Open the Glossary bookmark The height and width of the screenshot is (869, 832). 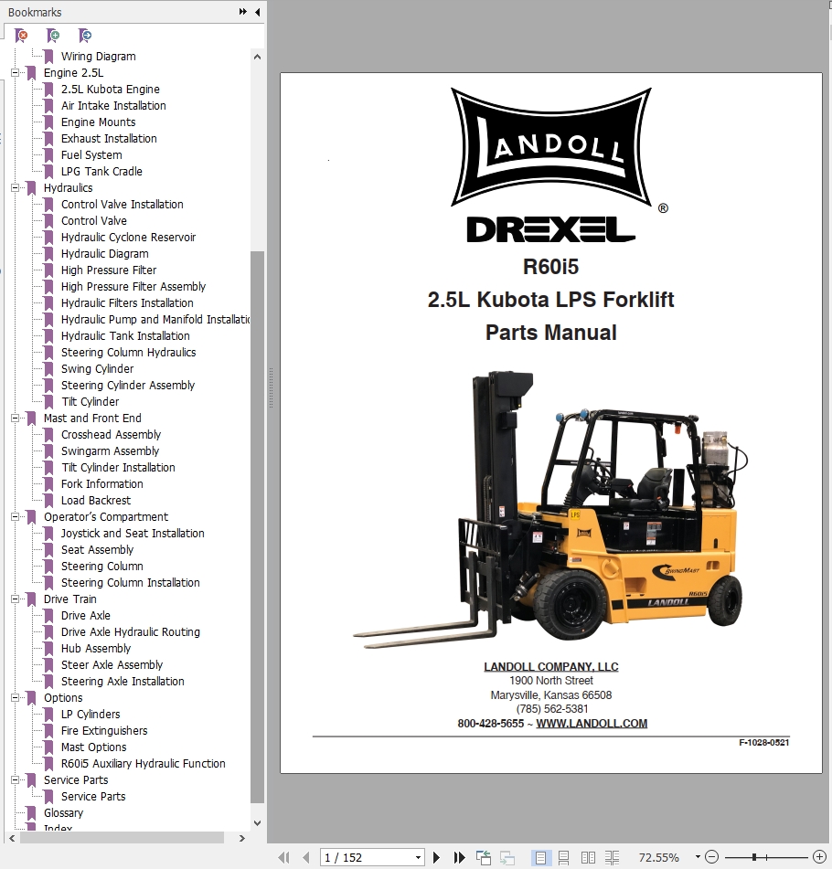63,813
